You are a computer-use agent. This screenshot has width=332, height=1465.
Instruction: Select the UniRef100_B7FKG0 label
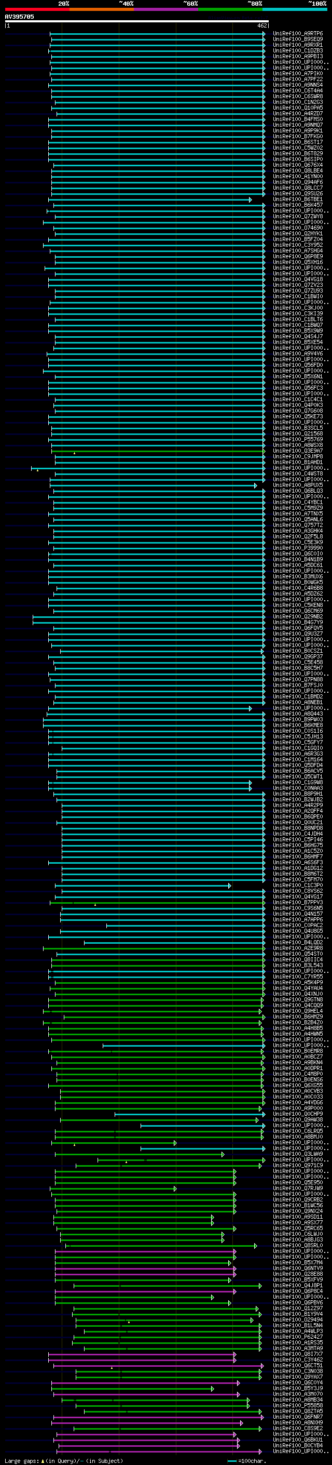coord(298,137)
